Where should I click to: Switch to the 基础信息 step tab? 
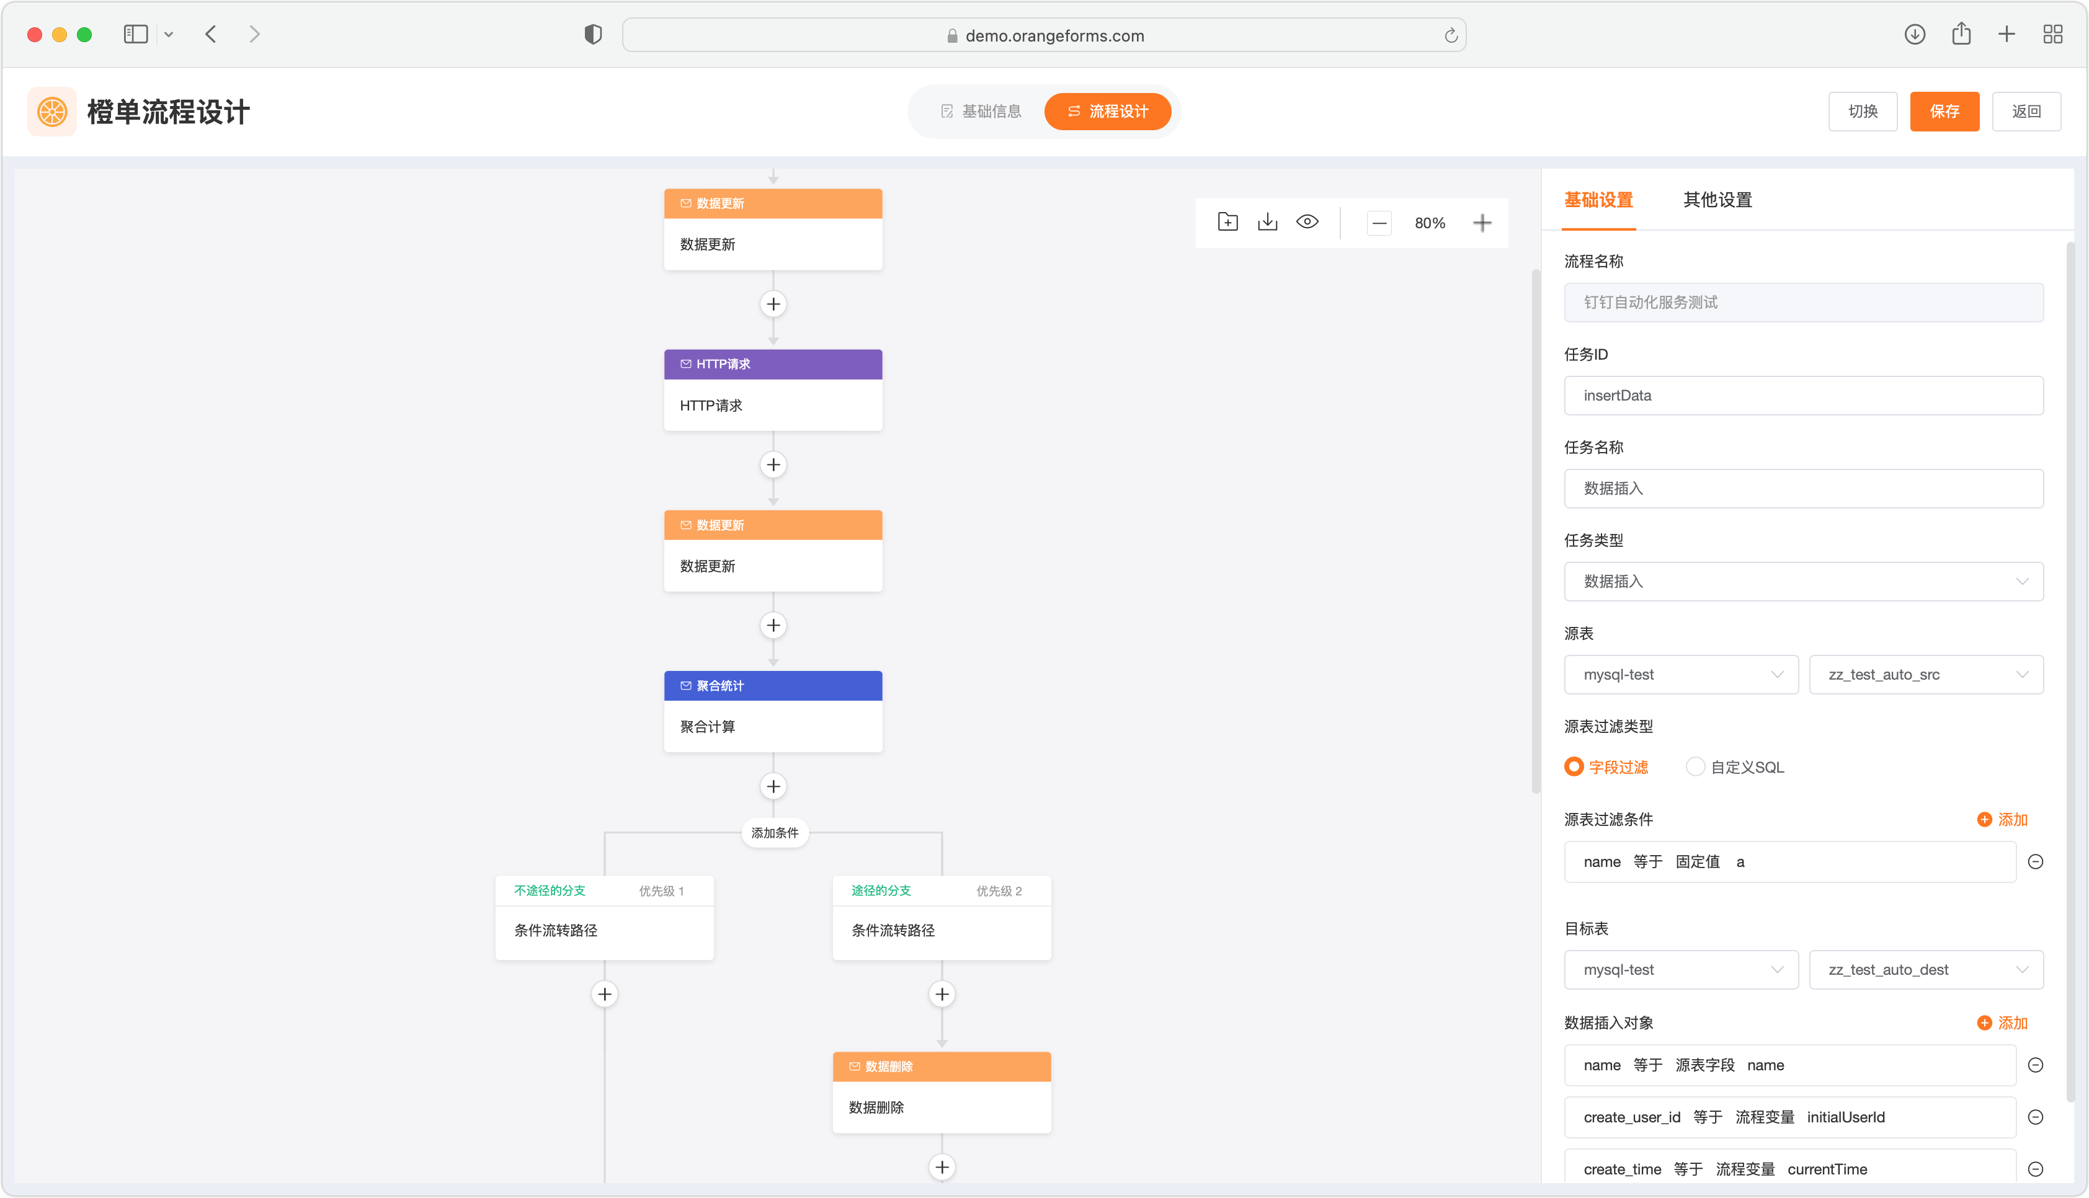tap(981, 111)
